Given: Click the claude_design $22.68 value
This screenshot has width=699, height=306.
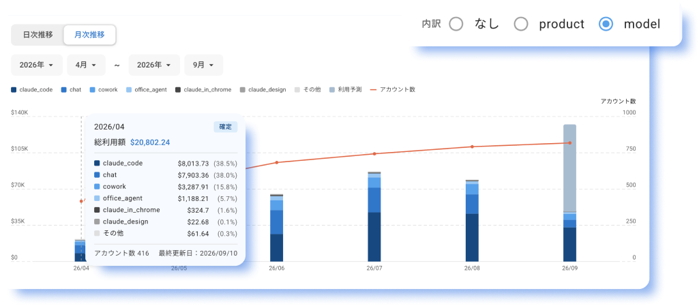Looking at the screenshot, I should point(198,221).
